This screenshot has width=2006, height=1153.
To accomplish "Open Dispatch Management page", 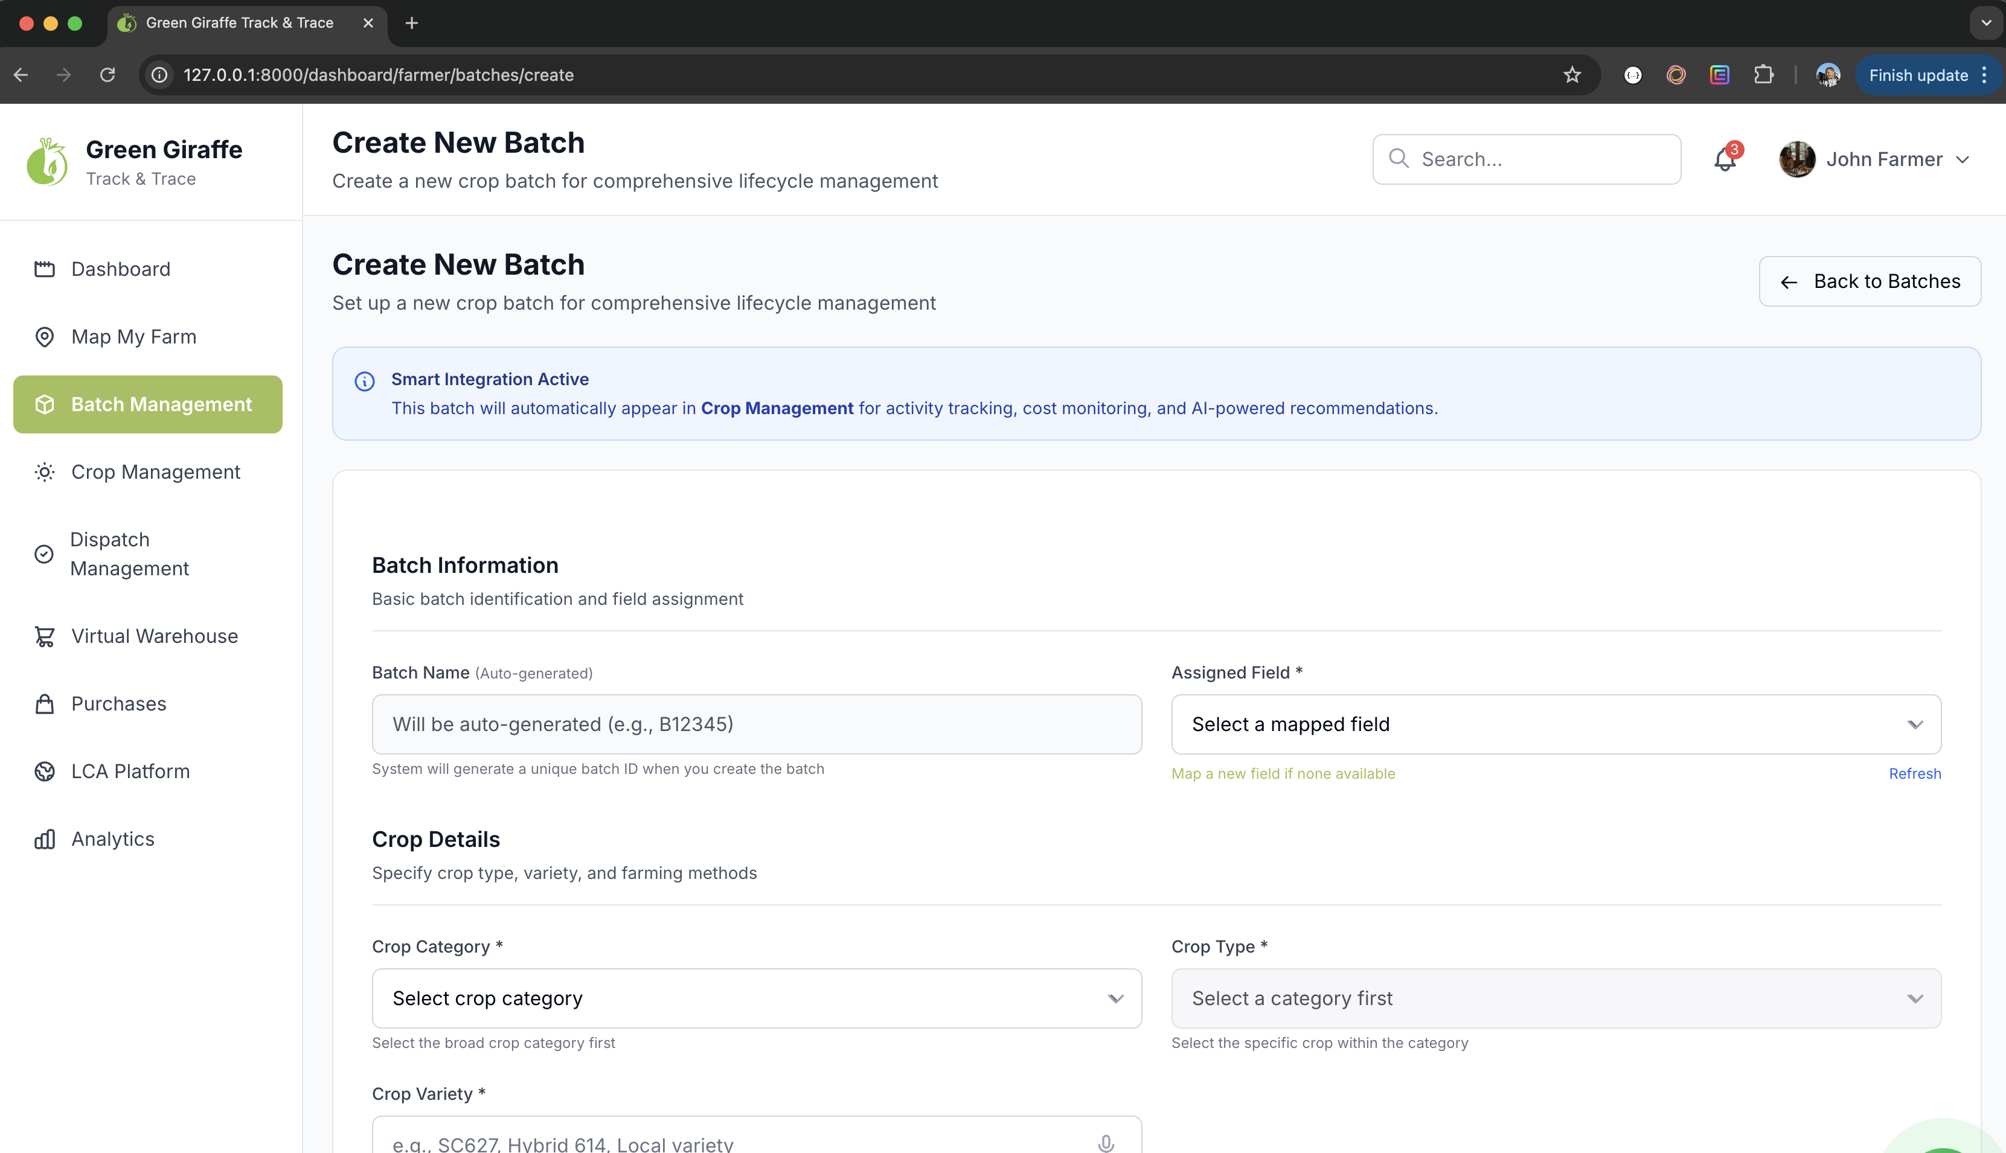I will [x=148, y=554].
